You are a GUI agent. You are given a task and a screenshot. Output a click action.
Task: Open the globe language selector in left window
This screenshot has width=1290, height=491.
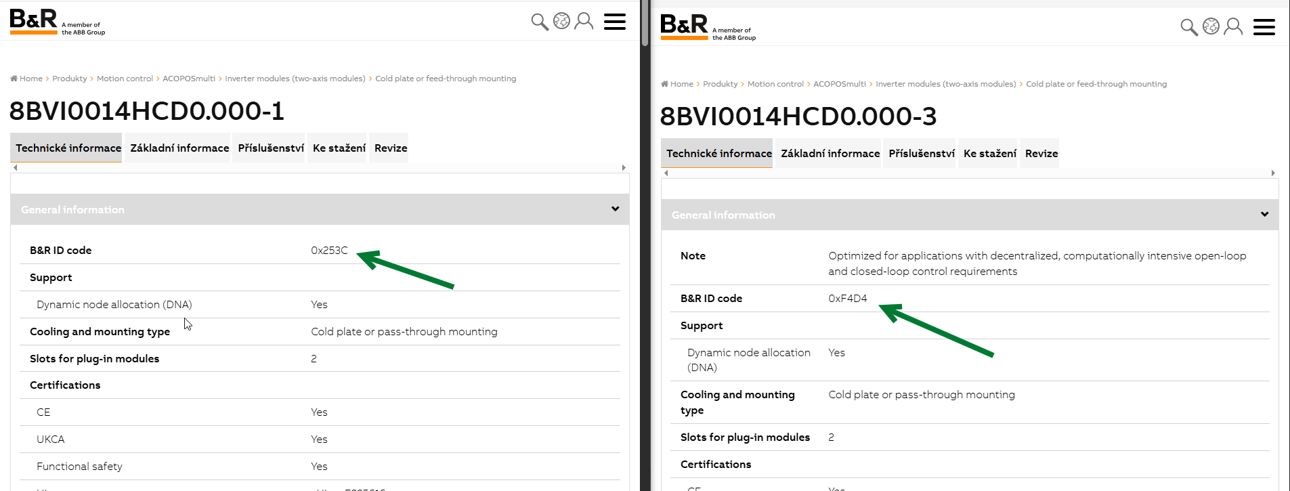[x=561, y=21]
